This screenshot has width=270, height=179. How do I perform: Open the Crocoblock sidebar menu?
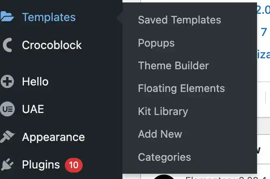coord(52,45)
